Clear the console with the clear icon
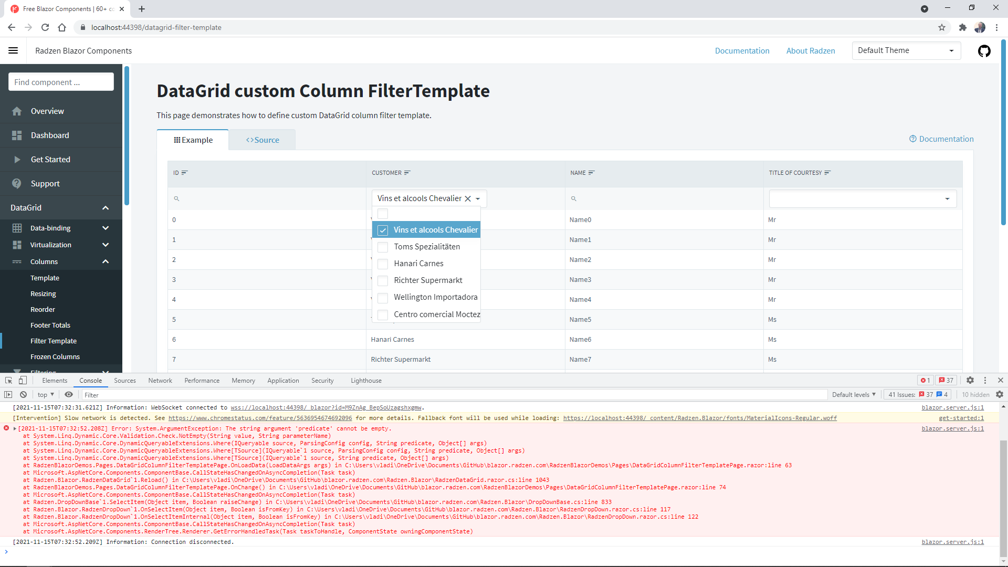This screenshot has width=1008, height=567. [23, 394]
